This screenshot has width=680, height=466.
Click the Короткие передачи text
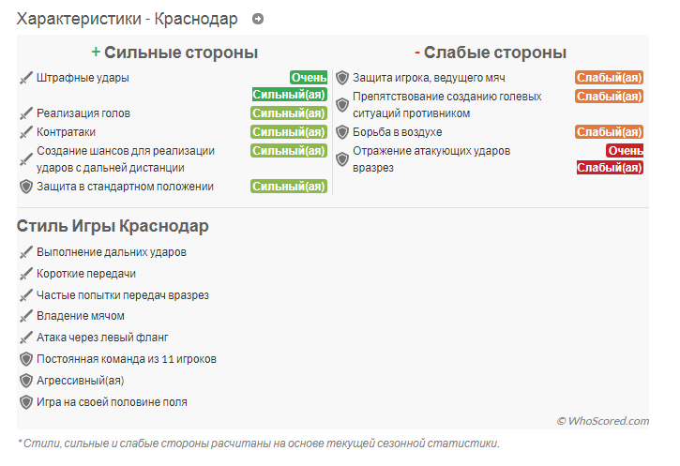click(86, 274)
